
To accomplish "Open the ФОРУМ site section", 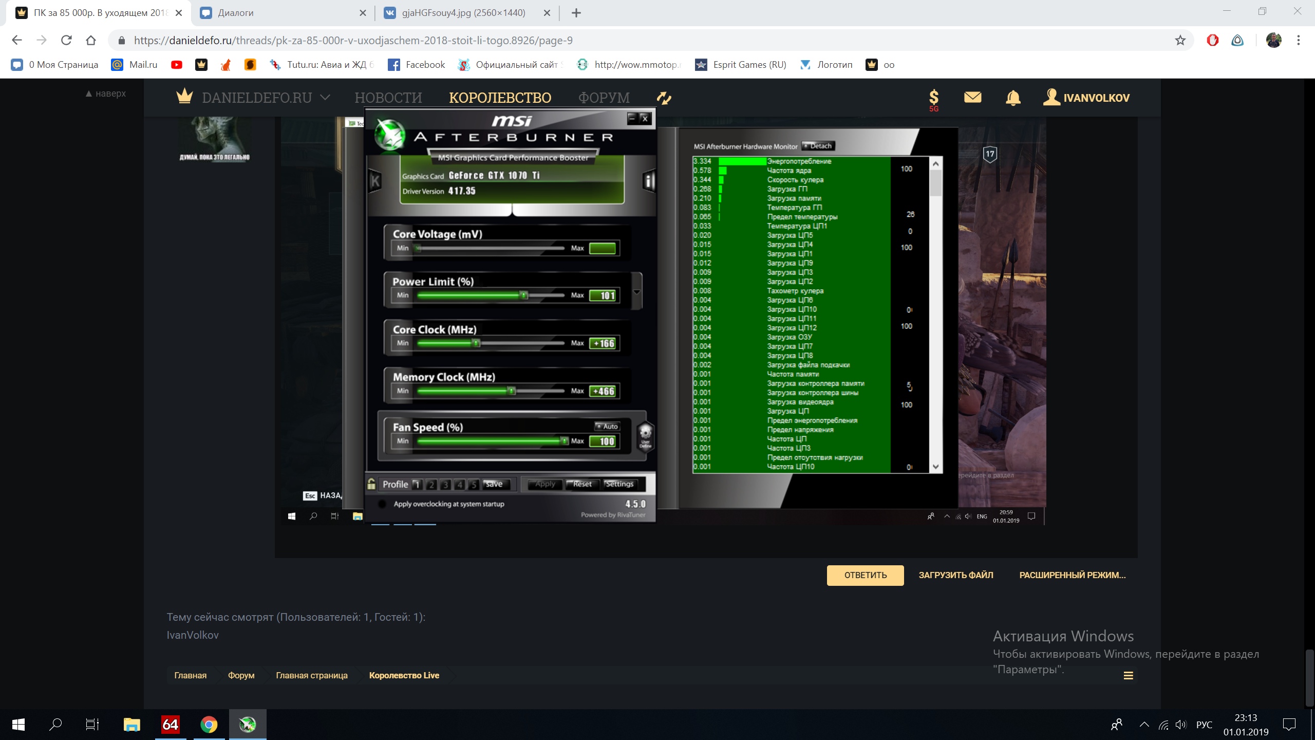I will pos(604,98).
